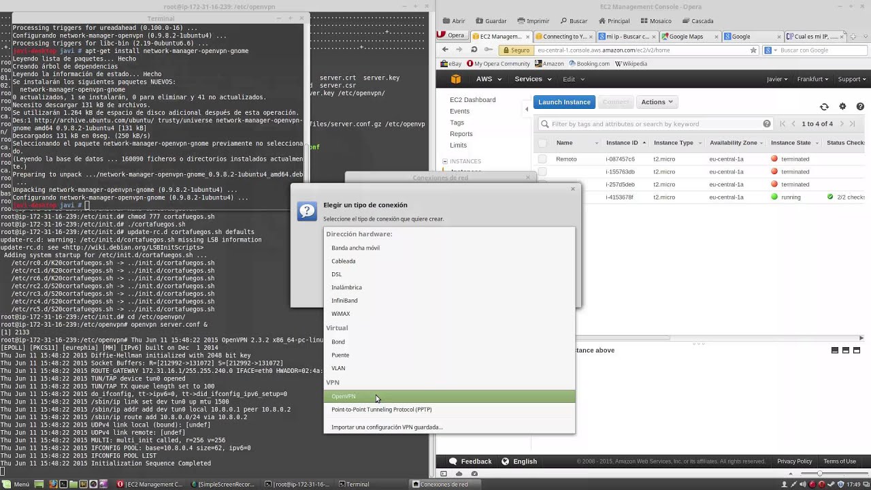Click the filter instances search field

(656, 124)
